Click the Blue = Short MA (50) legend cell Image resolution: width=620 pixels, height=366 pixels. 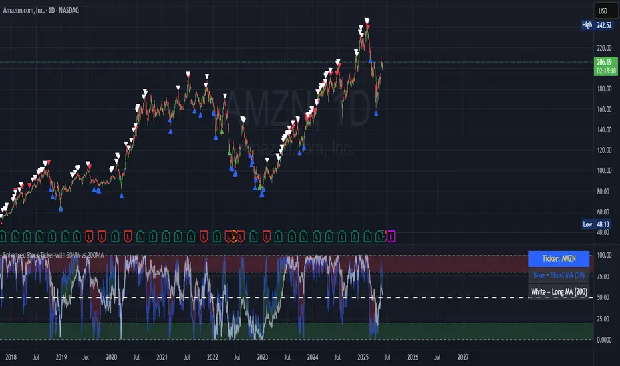pyautogui.click(x=558, y=275)
